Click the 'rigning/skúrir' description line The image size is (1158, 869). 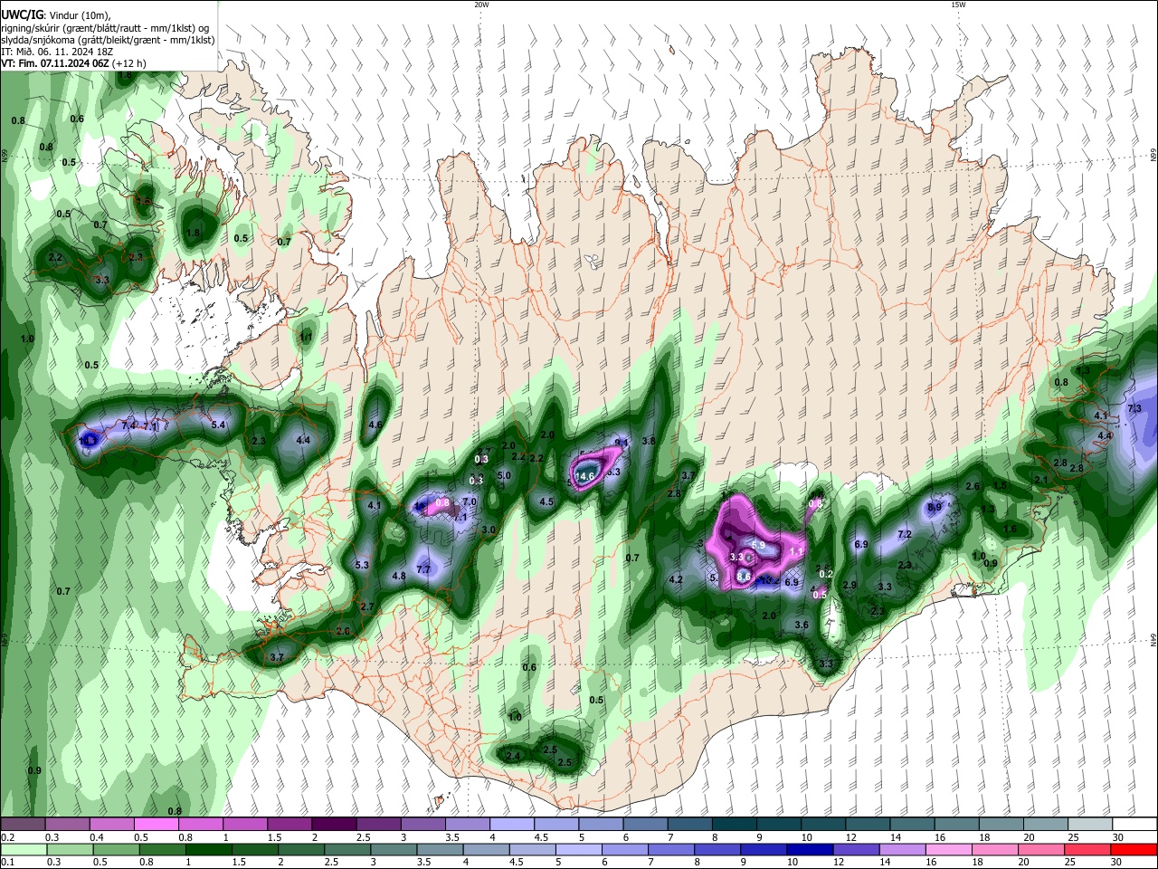pyautogui.click(x=105, y=27)
